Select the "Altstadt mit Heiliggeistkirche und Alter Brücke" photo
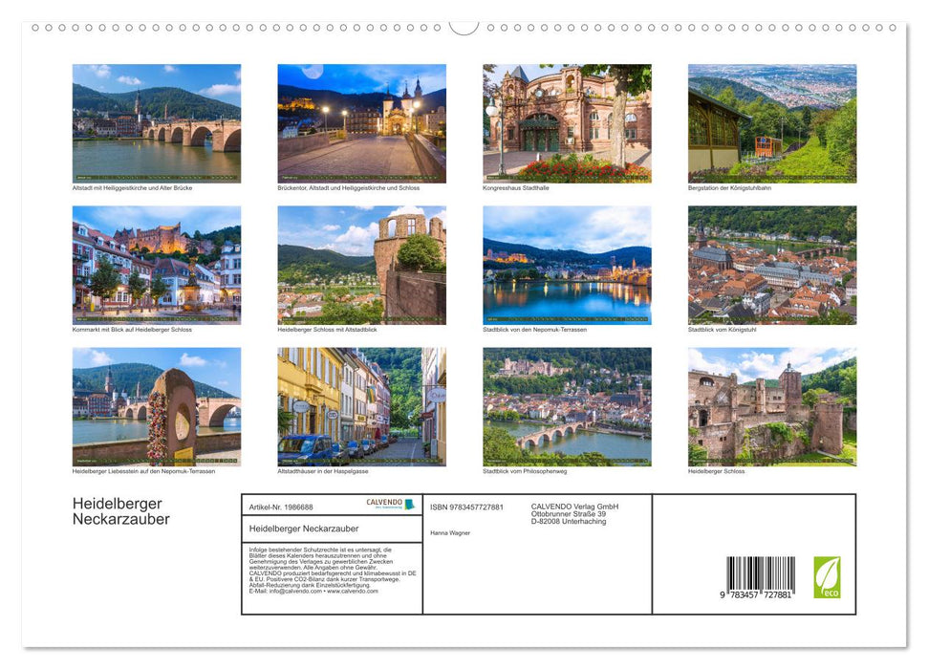The width and height of the screenshot is (928, 669). pyautogui.click(x=156, y=122)
